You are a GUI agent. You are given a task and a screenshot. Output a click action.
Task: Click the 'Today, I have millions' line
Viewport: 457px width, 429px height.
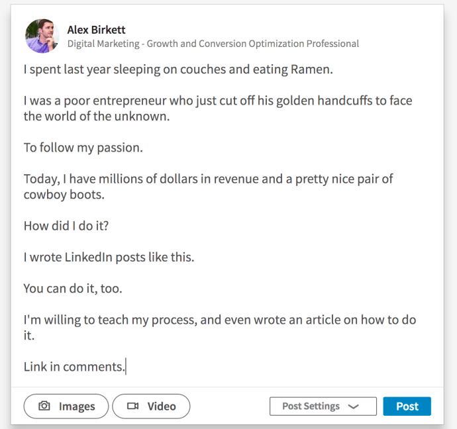click(209, 179)
